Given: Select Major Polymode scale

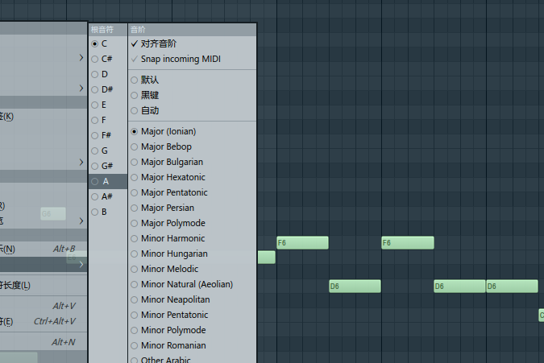Looking at the screenshot, I should [x=192, y=223].
